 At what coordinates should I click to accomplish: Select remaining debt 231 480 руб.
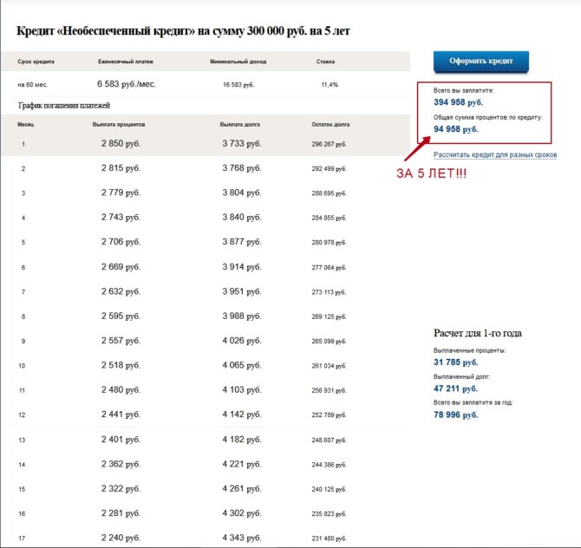pyautogui.click(x=329, y=538)
